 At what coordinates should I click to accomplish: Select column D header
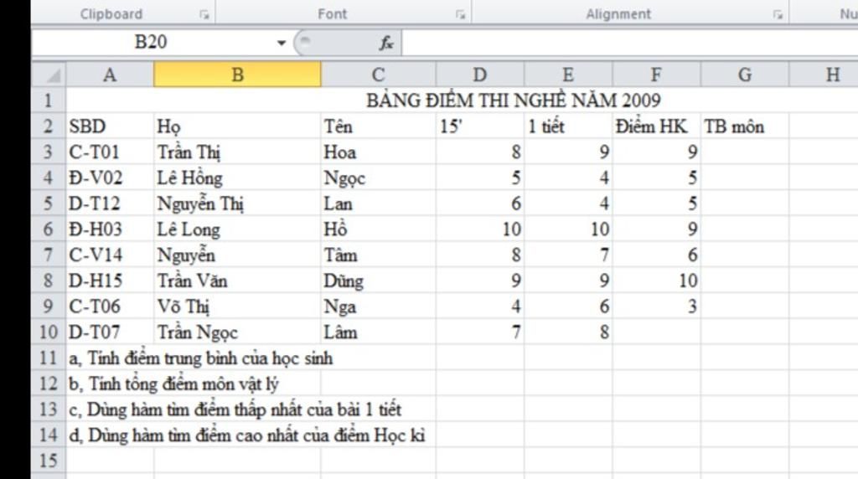click(480, 75)
